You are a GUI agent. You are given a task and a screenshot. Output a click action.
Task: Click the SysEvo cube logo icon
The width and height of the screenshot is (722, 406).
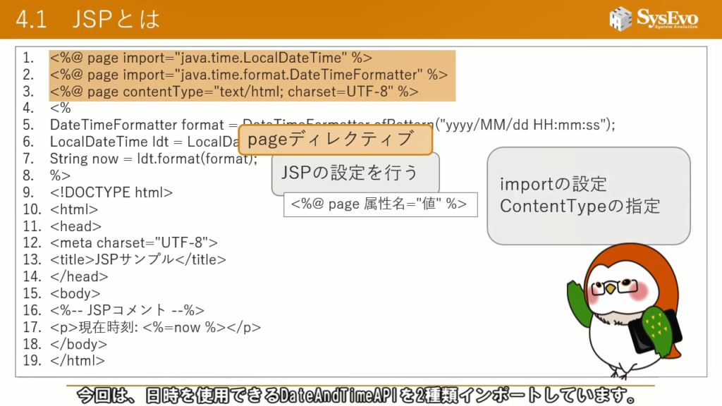coord(621,19)
